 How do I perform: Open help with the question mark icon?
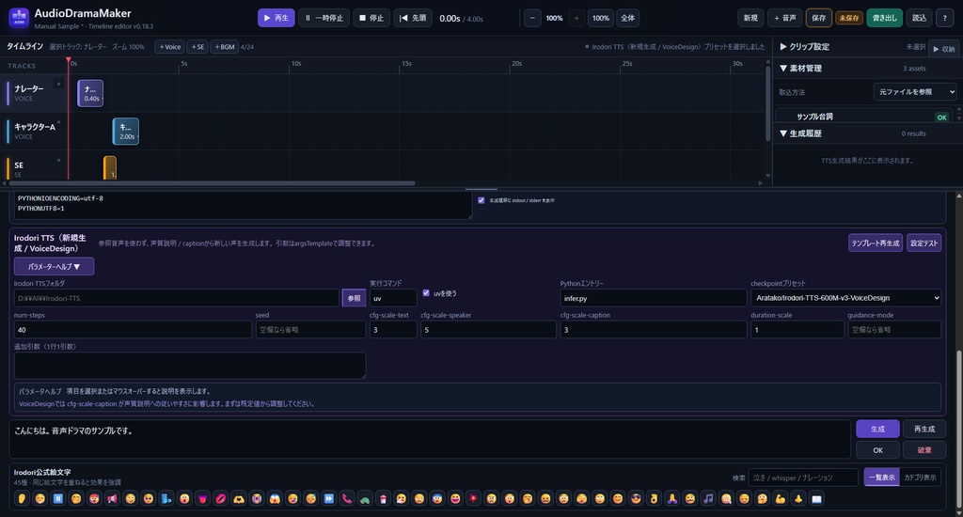944,18
